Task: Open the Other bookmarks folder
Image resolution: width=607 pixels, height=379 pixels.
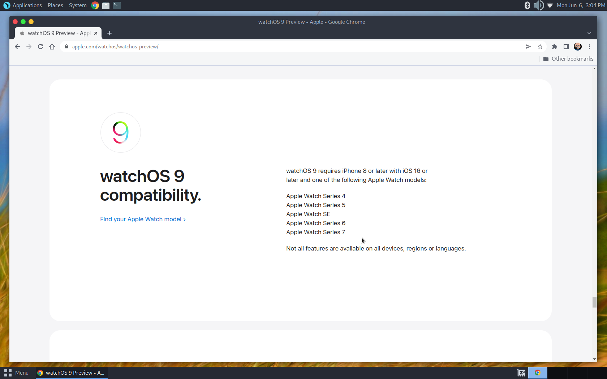Action: (x=568, y=59)
